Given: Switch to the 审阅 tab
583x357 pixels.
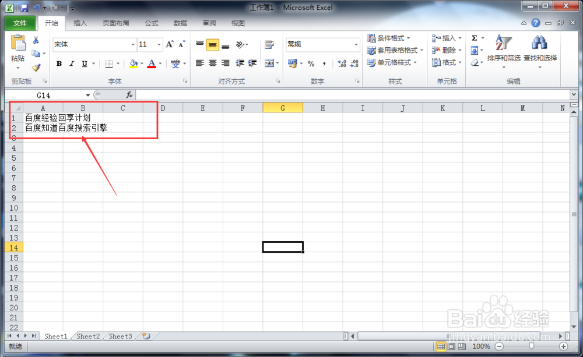Looking at the screenshot, I should [209, 23].
